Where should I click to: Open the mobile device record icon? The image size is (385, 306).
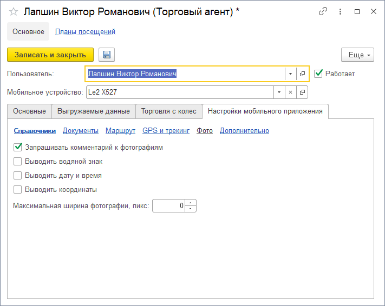[303, 92]
